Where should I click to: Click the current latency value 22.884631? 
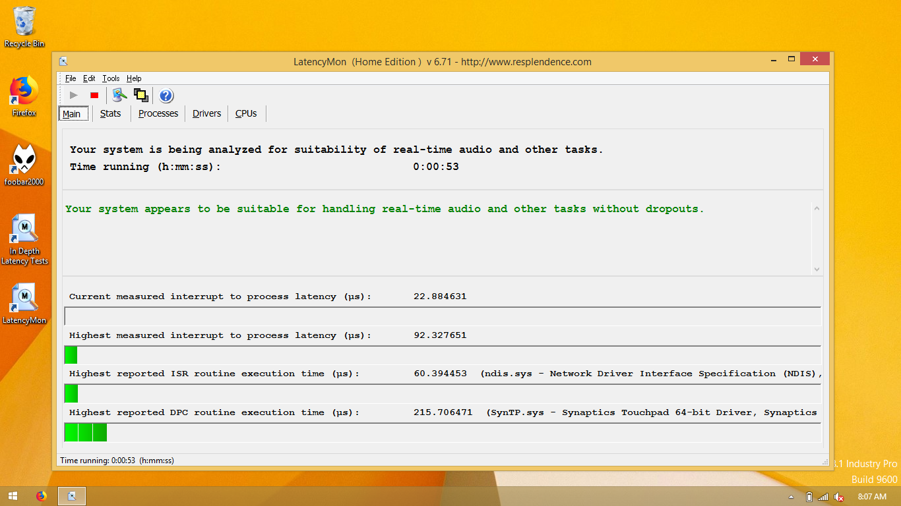440,296
